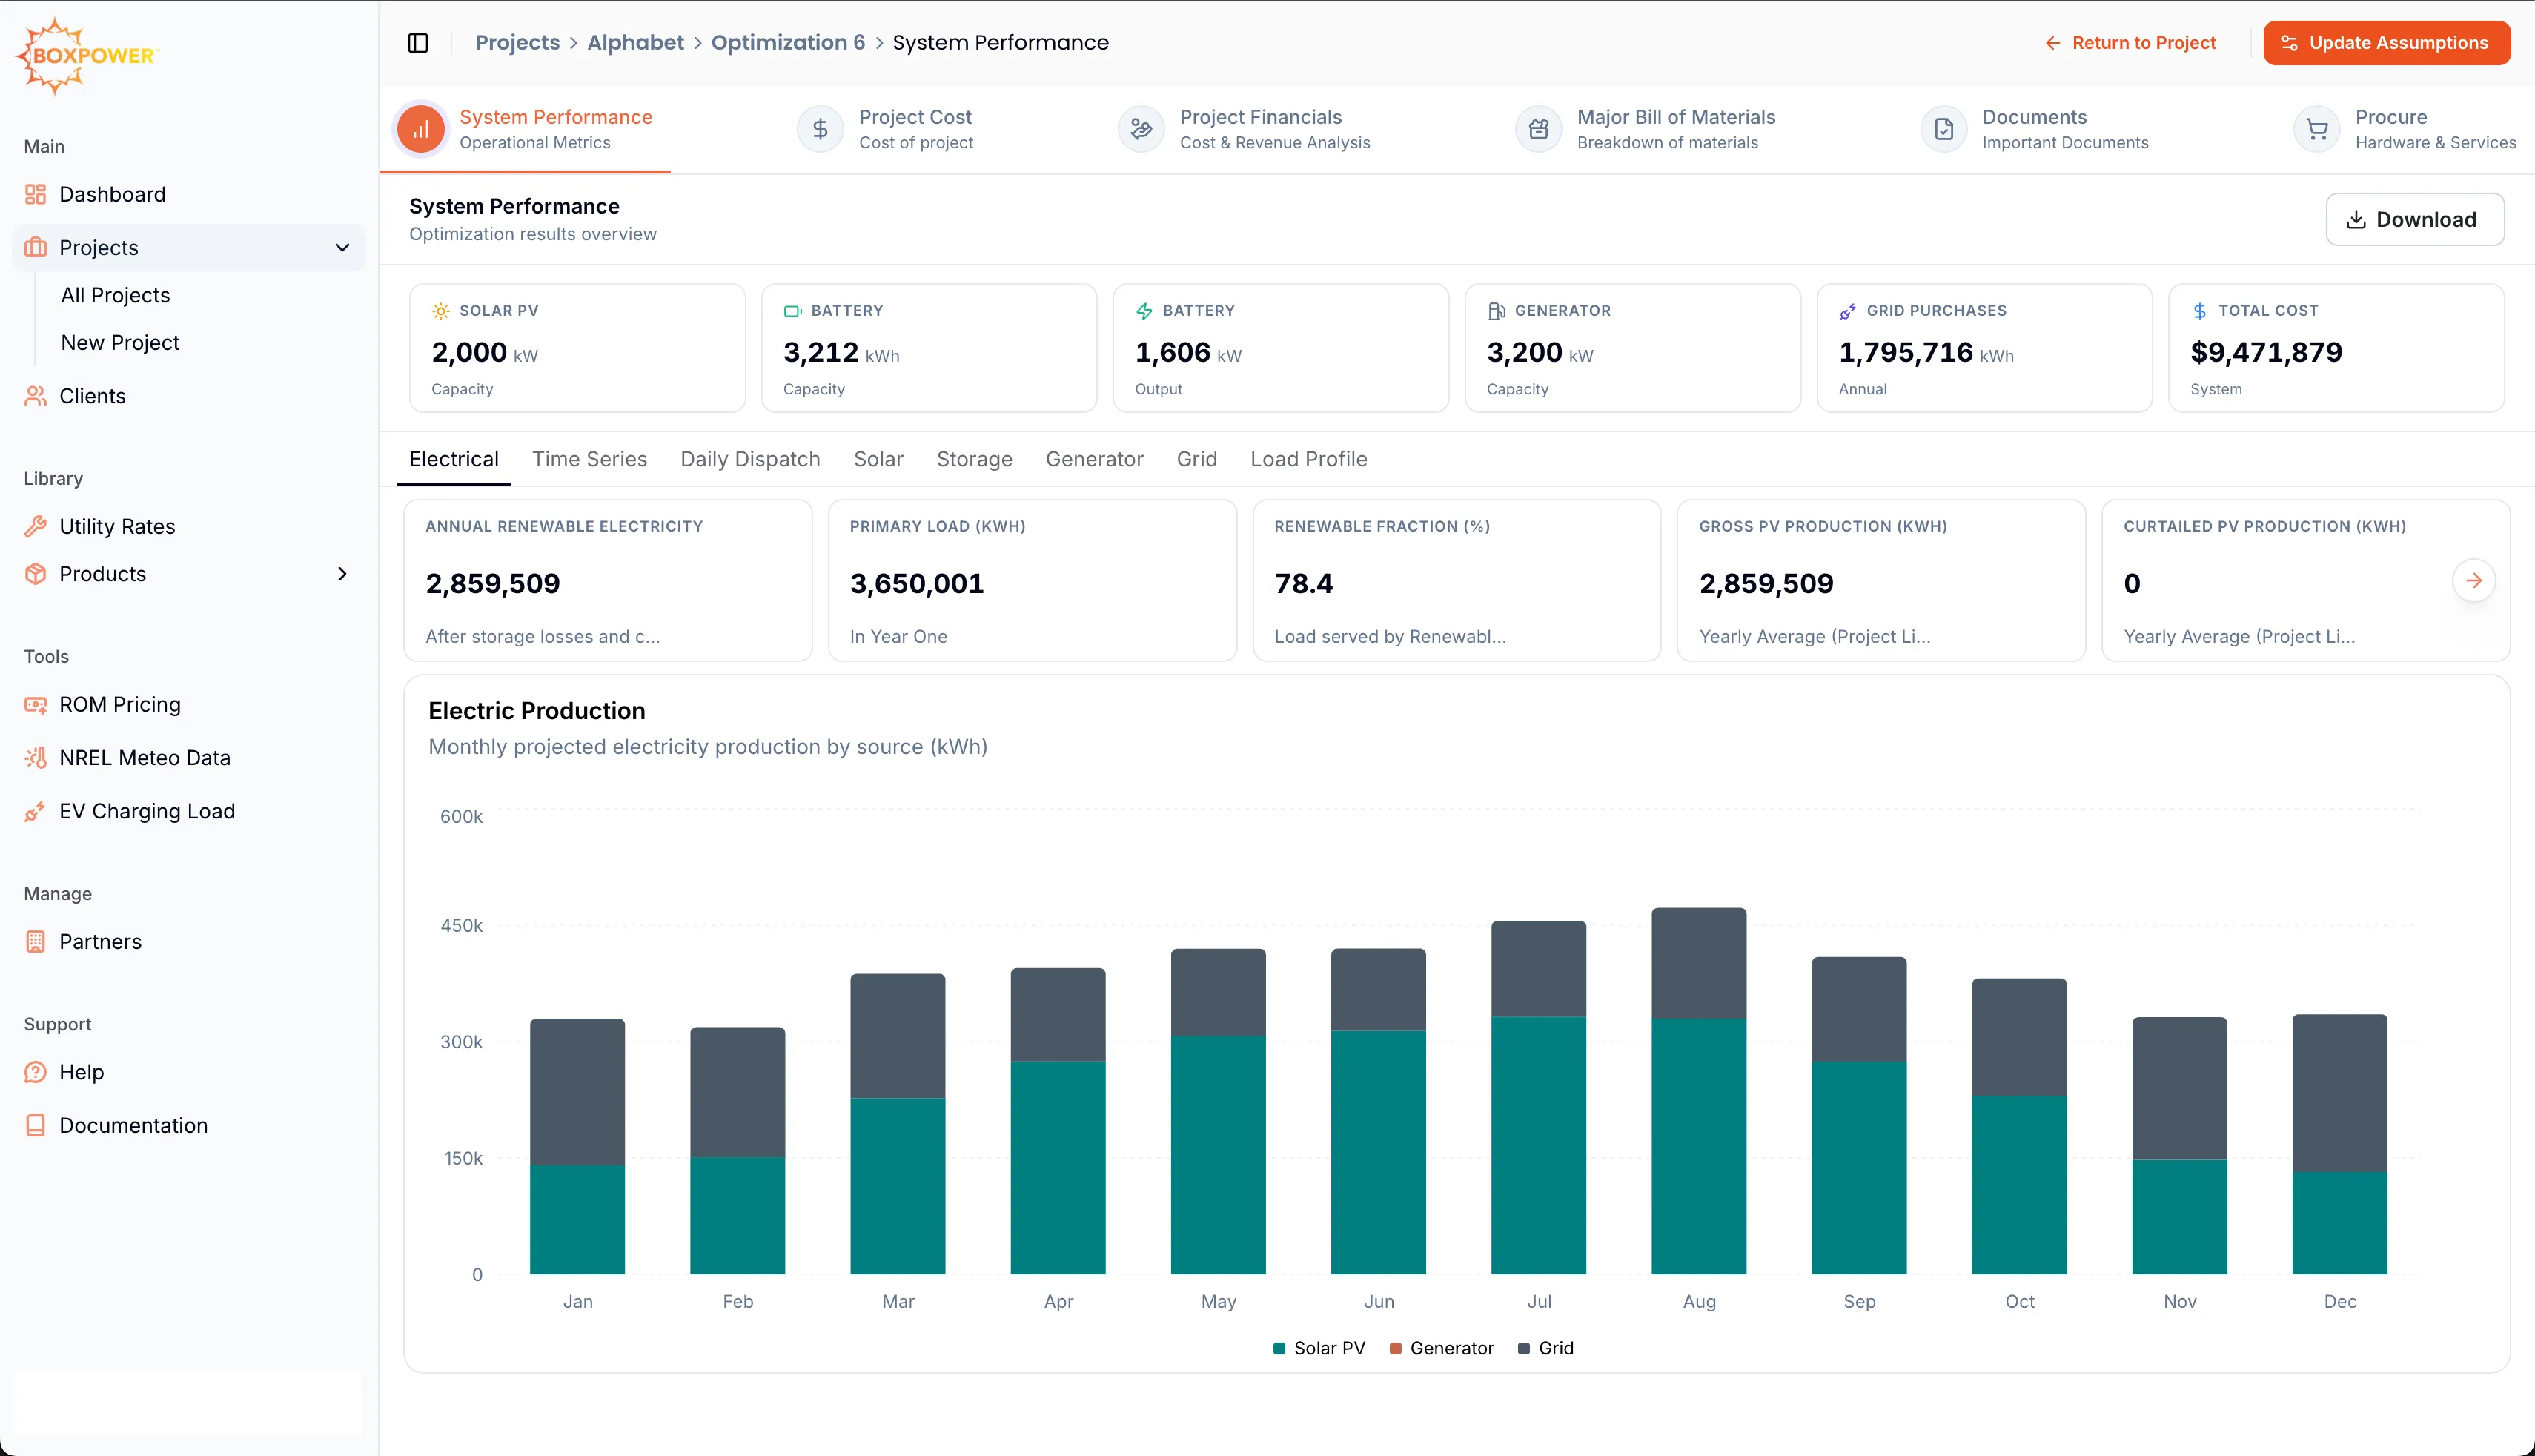Click the August bar in chart
2535x1456 pixels.
(x=1700, y=1091)
